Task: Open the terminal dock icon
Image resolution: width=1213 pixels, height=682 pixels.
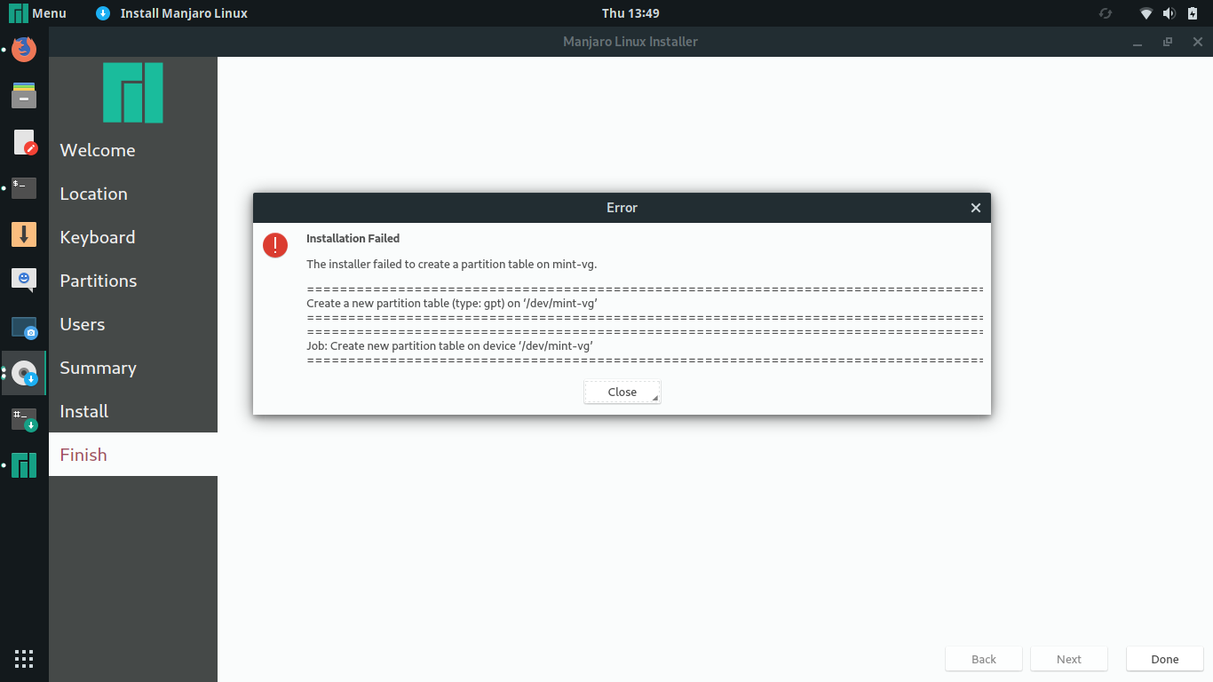Action: (x=24, y=187)
